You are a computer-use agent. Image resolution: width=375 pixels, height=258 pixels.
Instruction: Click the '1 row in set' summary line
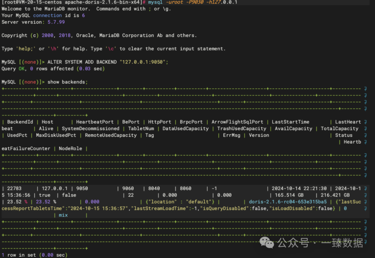pyautogui.click(x=34, y=255)
